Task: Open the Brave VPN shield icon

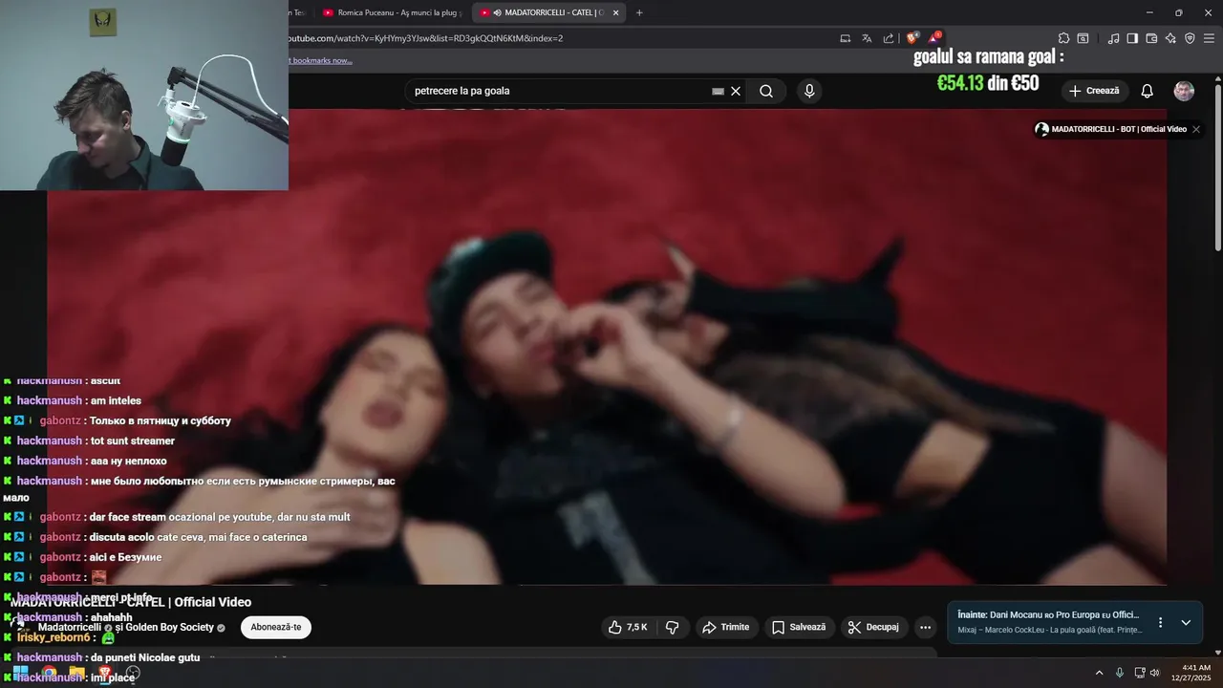Action: click(1190, 38)
